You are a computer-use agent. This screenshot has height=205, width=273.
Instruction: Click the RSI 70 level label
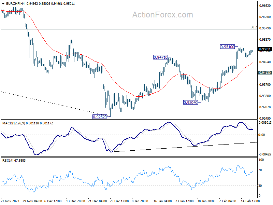(260, 170)
